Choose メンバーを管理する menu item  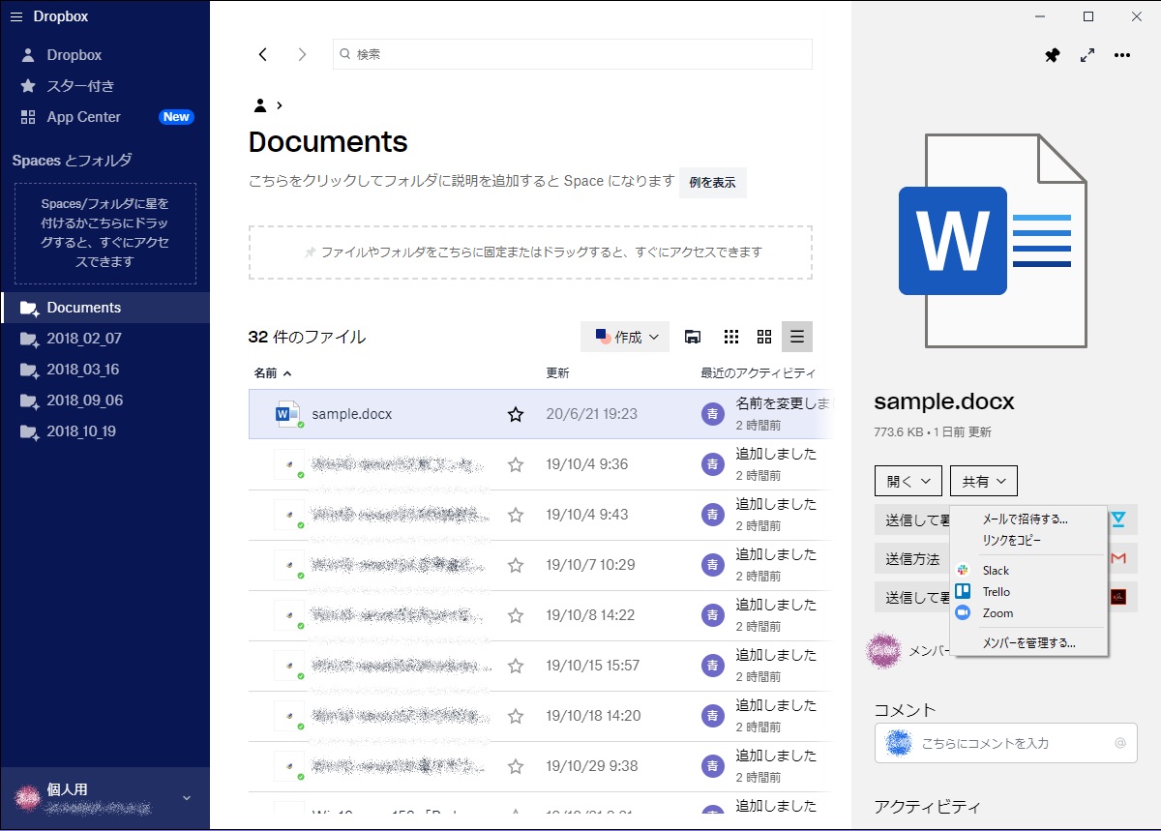pos(1028,642)
